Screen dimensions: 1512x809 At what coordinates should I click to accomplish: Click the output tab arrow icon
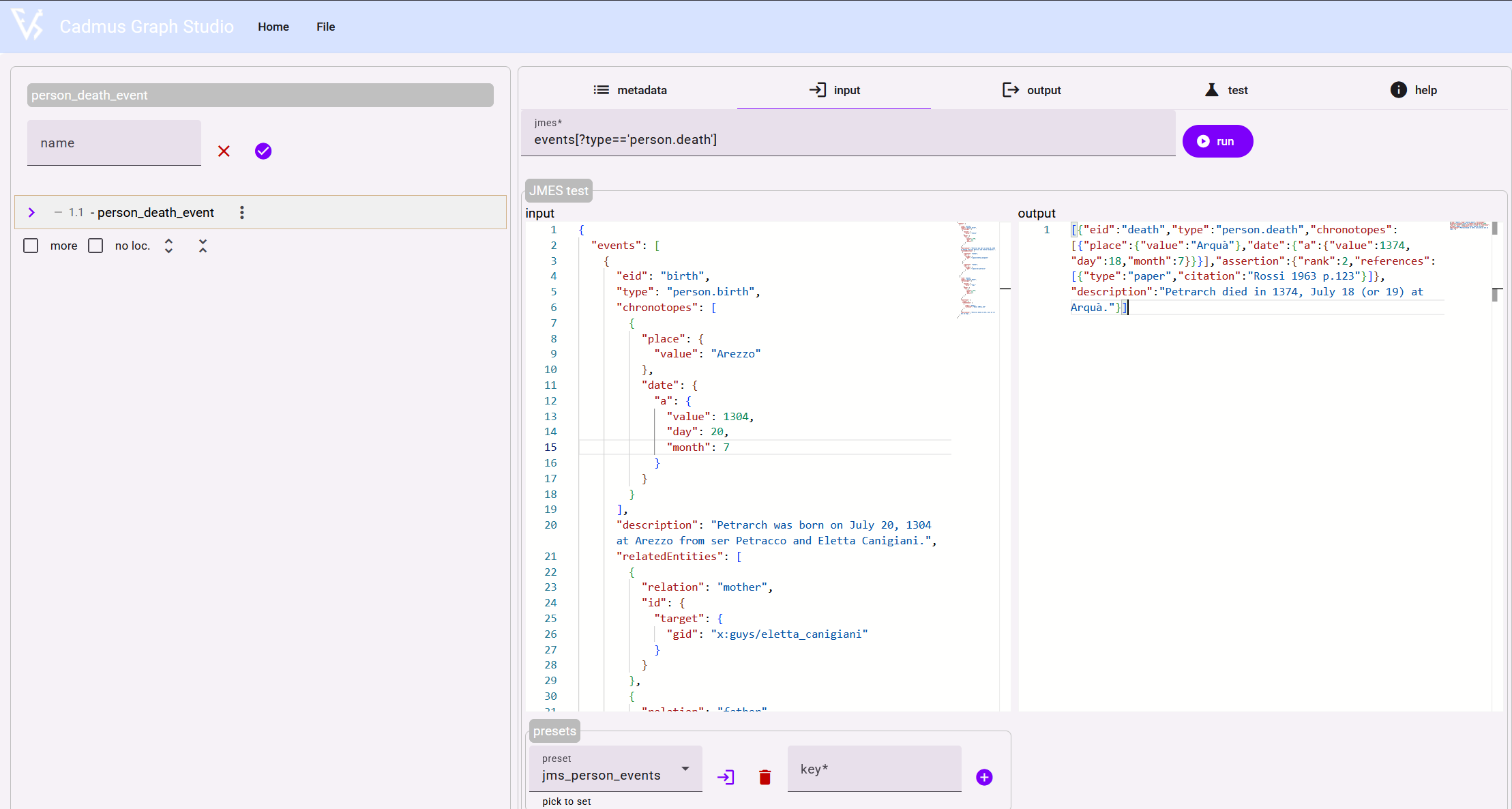[x=1010, y=89]
